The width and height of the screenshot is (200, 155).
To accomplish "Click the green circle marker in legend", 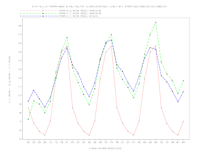I will 43,13.
